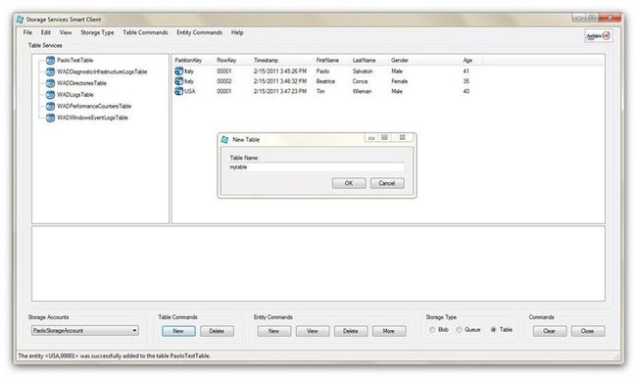Sort by Timestamp column header

tap(266, 60)
